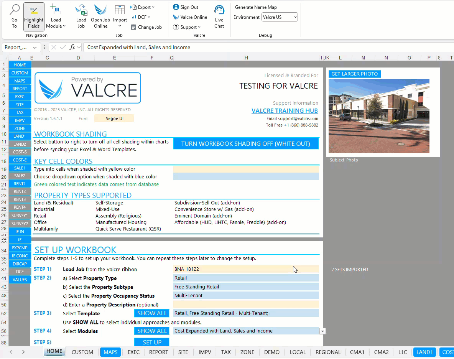Select the Segoe UI font cell
The height and width of the screenshot is (359, 454).
[114, 119]
